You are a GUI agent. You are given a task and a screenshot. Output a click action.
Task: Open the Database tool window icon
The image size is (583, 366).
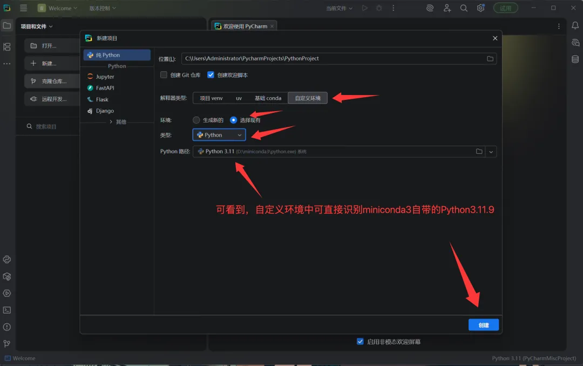pos(575,59)
